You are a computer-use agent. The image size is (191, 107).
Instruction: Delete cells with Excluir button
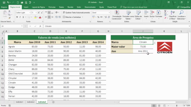tap(152, 15)
